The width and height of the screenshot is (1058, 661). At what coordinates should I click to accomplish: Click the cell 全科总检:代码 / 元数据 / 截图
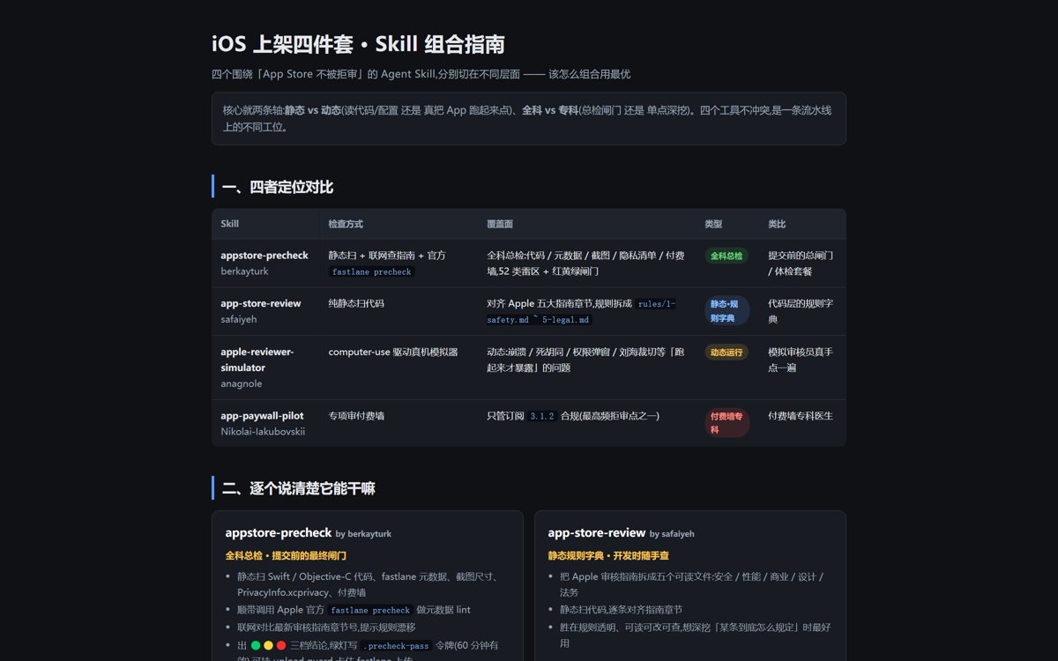coord(585,263)
